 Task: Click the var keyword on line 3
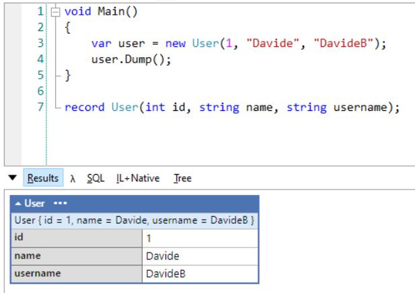click(102, 44)
